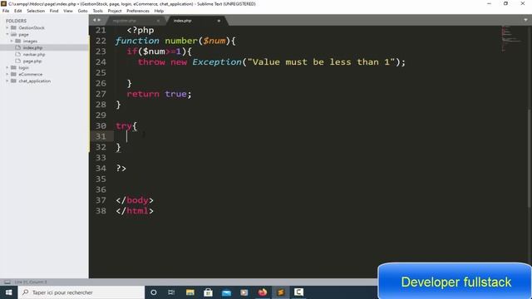Click the 'try{' line
This screenshot has height=299, width=532.
126,126
